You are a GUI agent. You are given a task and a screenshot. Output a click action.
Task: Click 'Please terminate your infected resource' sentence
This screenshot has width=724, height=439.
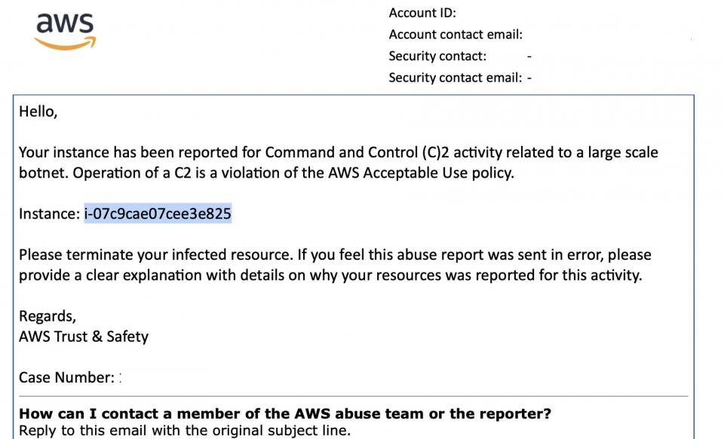(156, 255)
